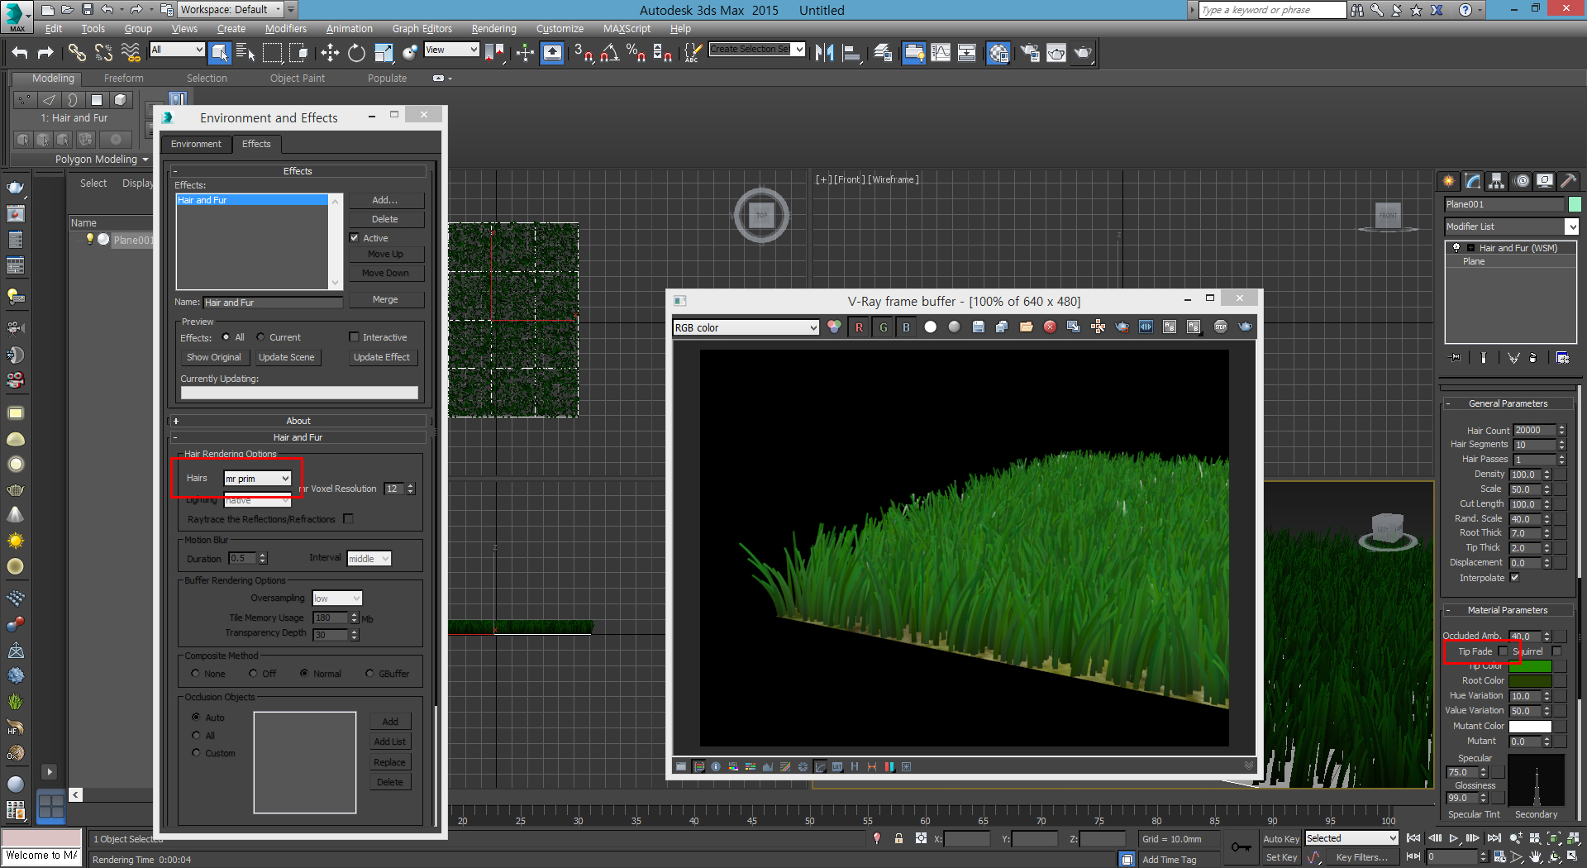The width and height of the screenshot is (1587, 868).
Task: Save image in V-Ray frame buffer
Action: pos(978,327)
